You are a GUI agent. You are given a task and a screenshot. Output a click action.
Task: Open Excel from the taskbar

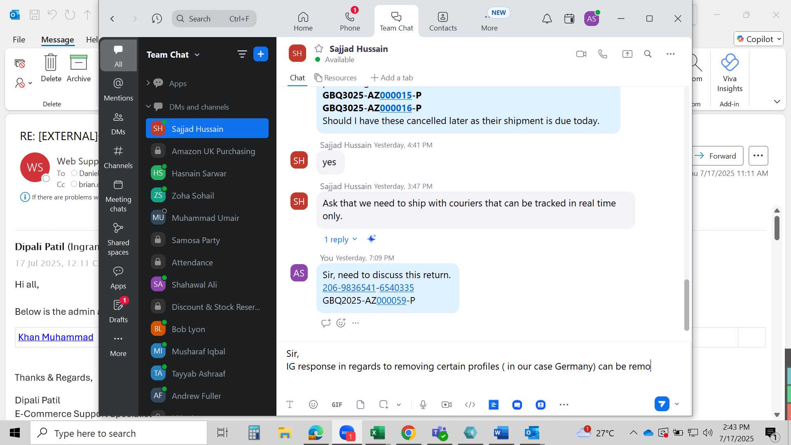tap(377, 433)
